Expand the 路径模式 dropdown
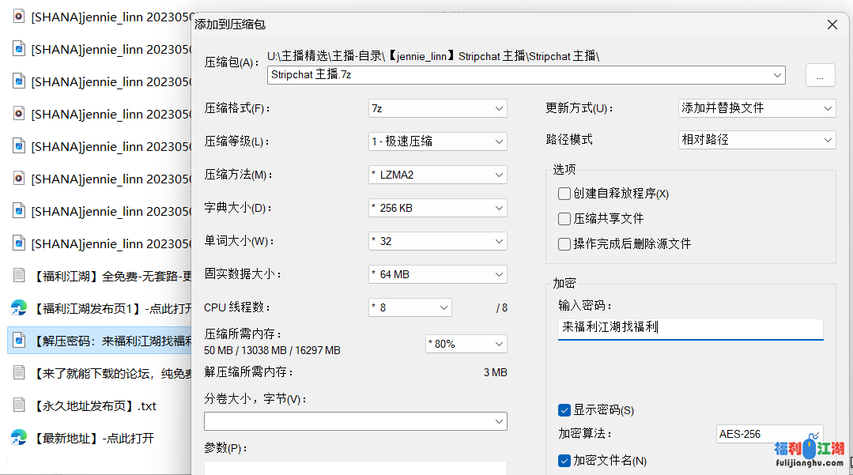Screen dimensions: 853x475 (x=757, y=140)
